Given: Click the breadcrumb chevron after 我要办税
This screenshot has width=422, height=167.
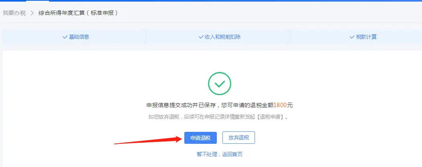Looking at the screenshot, I should click(32, 13).
